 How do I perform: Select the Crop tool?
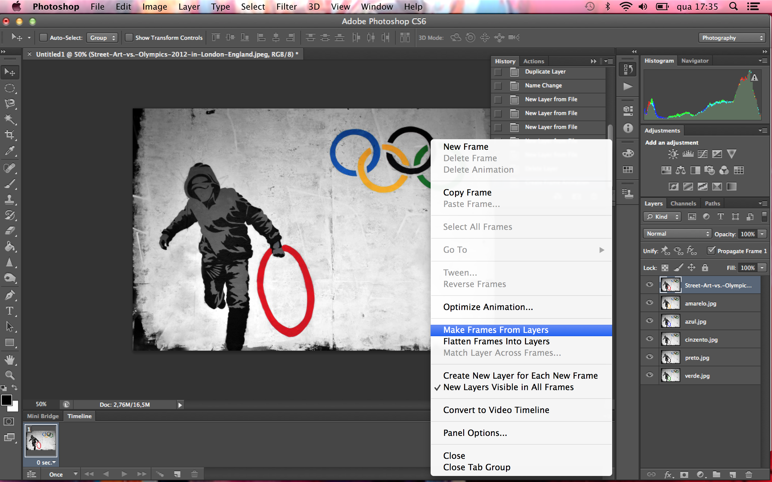10,135
